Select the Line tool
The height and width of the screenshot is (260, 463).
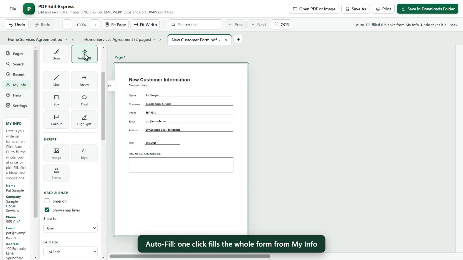click(x=56, y=80)
